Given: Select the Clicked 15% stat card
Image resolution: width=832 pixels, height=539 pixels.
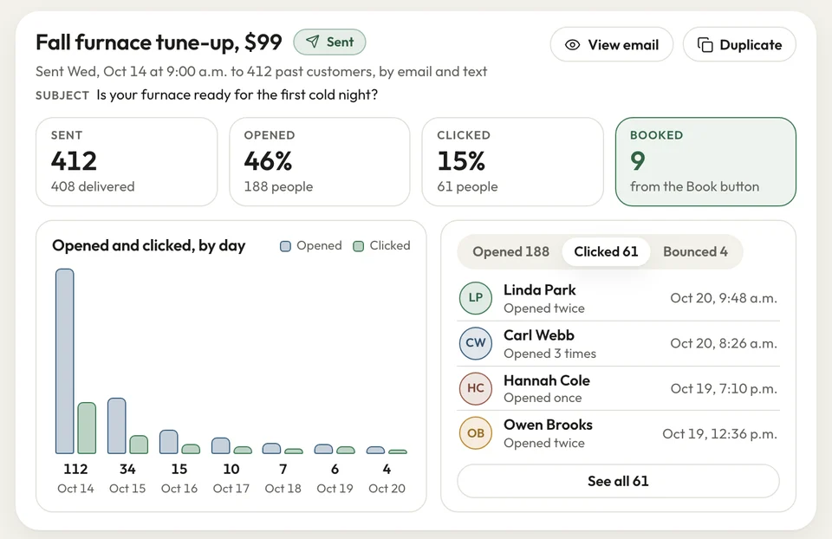Looking at the screenshot, I should tap(512, 162).
